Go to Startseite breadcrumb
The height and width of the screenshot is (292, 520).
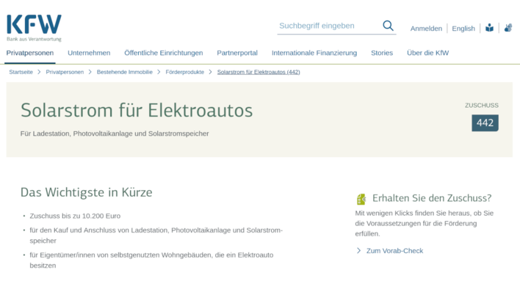21,72
